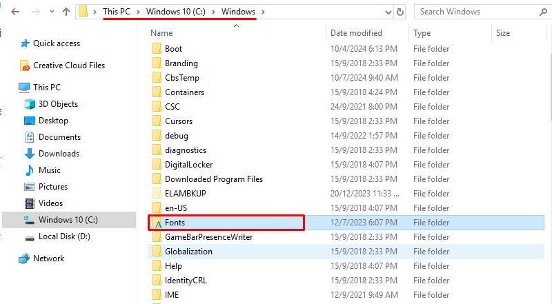Open the recent locations dropdown arrow

[x=52, y=12]
